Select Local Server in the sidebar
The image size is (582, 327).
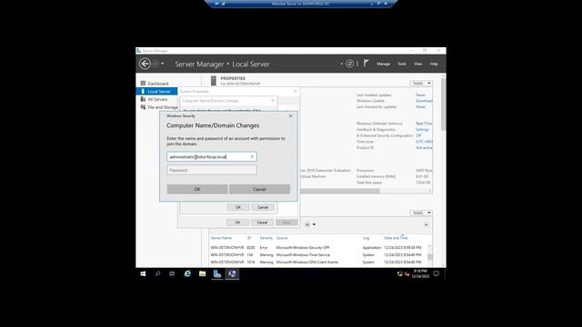coord(156,91)
